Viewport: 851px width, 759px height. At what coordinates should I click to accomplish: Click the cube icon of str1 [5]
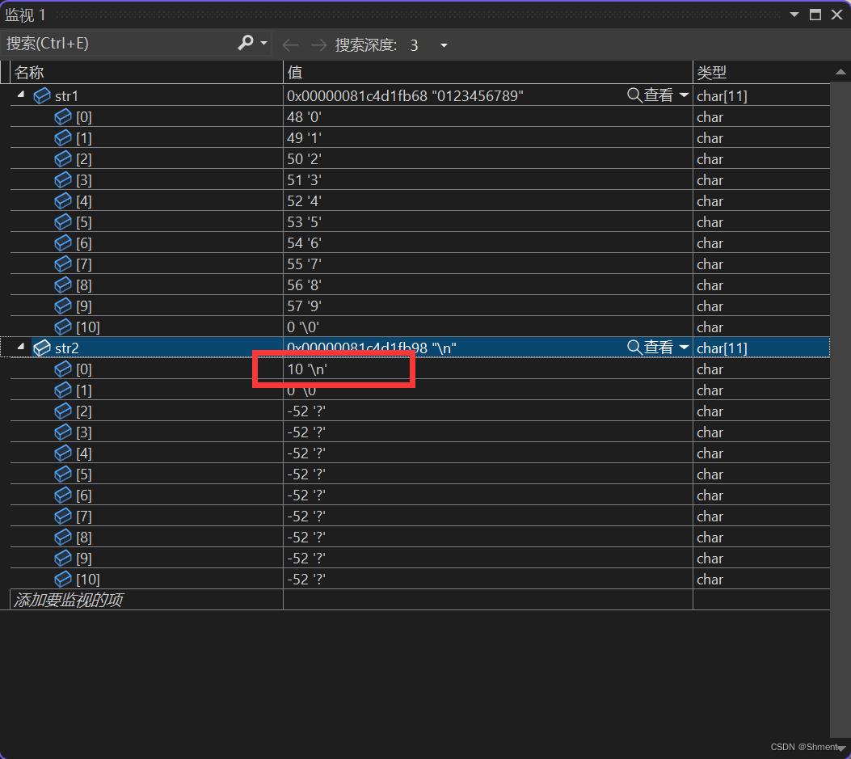coord(63,222)
